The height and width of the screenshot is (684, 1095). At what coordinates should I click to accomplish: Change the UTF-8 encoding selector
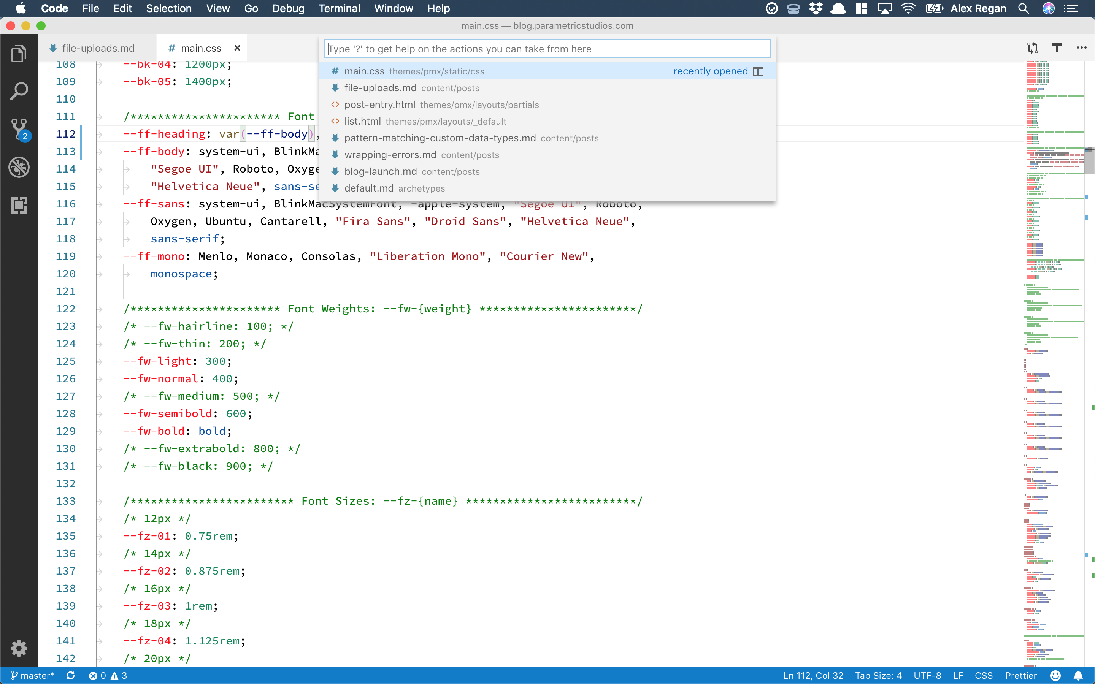point(927,675)
